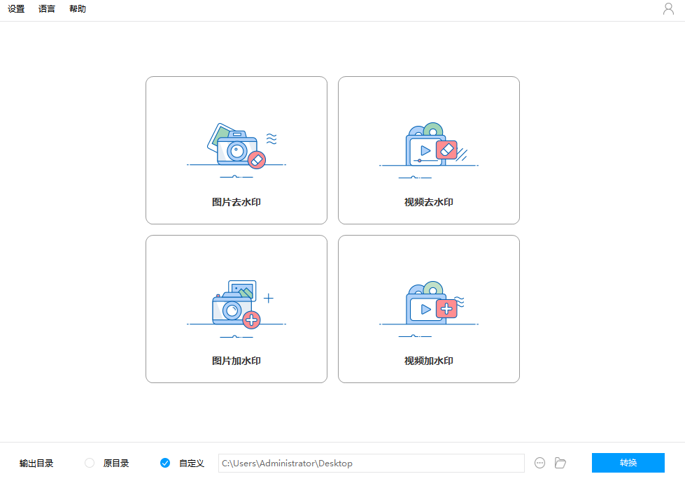
Task: Click the ellipsis browse icon beside path
Action: coord(539,463)
